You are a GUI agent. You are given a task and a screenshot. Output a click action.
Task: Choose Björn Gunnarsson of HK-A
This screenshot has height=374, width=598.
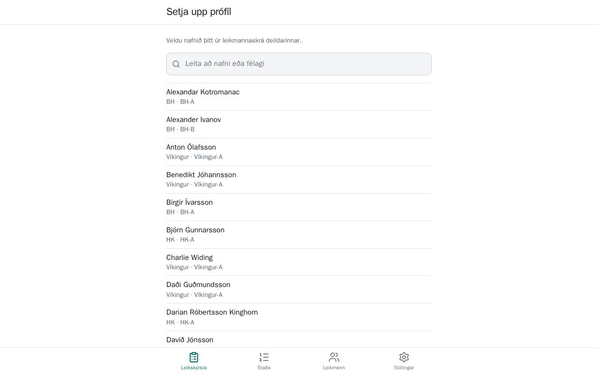pos(299,235)
